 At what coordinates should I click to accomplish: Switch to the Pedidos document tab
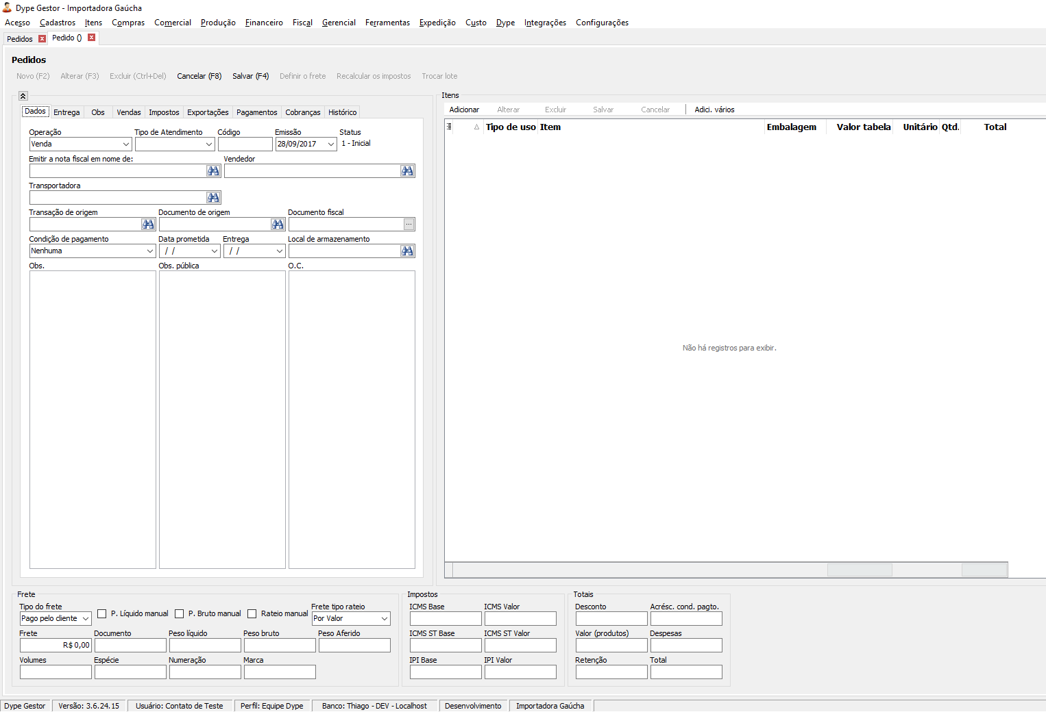point(20,39)
